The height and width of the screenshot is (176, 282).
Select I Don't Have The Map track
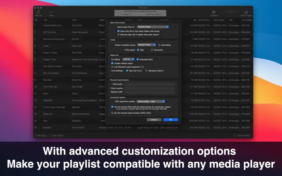click(x=54, y=107)
